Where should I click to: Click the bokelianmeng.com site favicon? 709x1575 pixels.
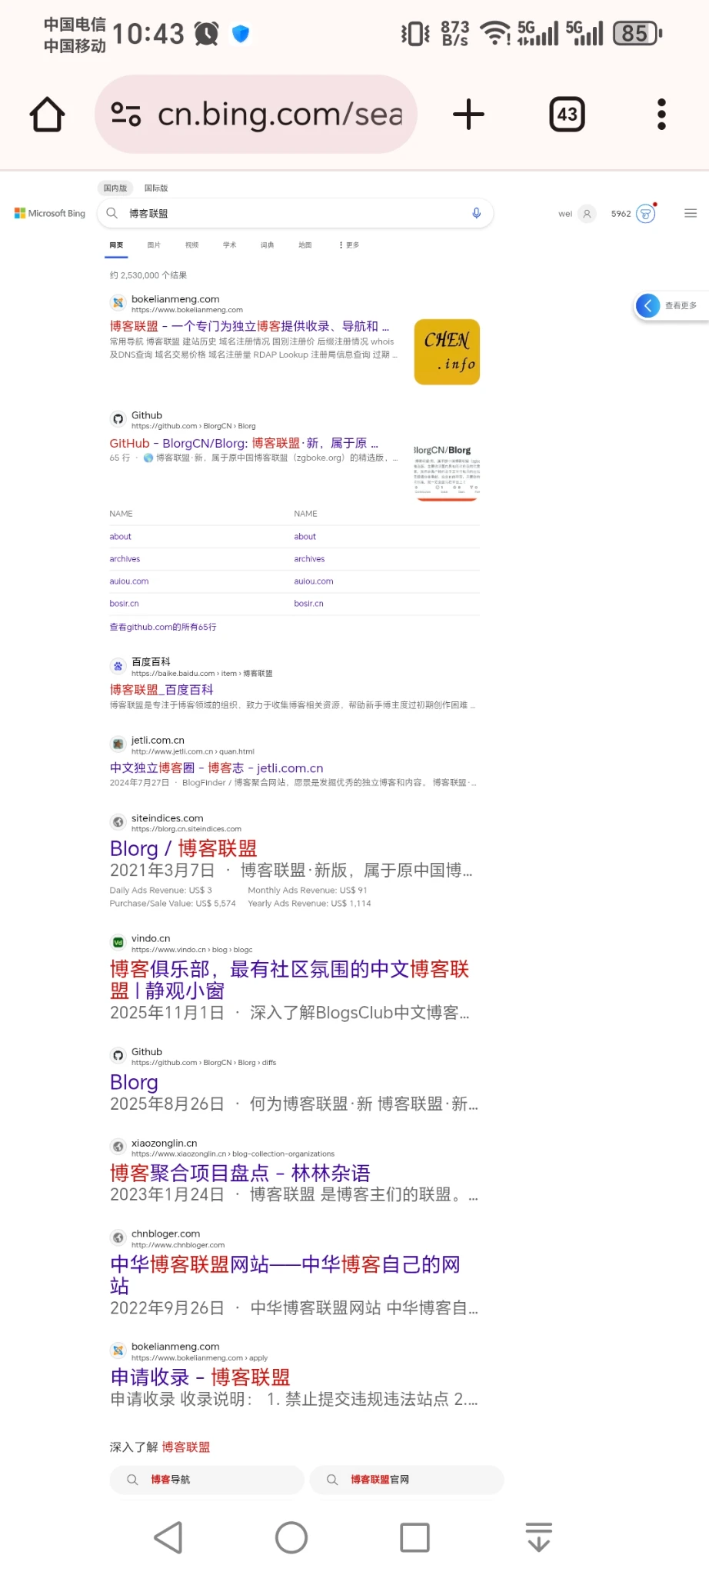[x=118, y=303]
